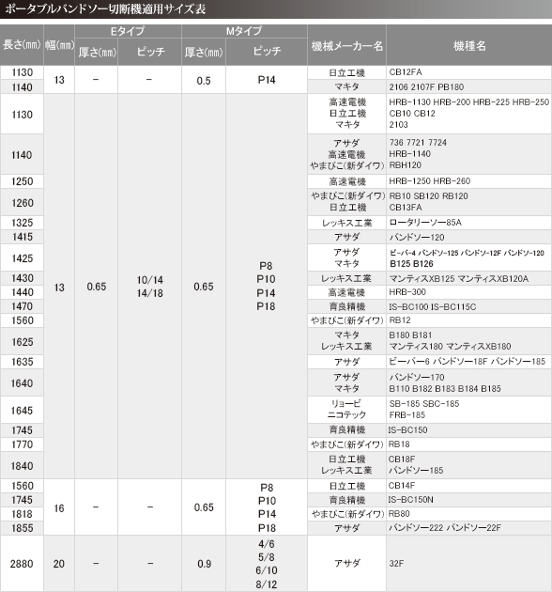
Task: Select the RB18 model cell
Action: [469, 444]
